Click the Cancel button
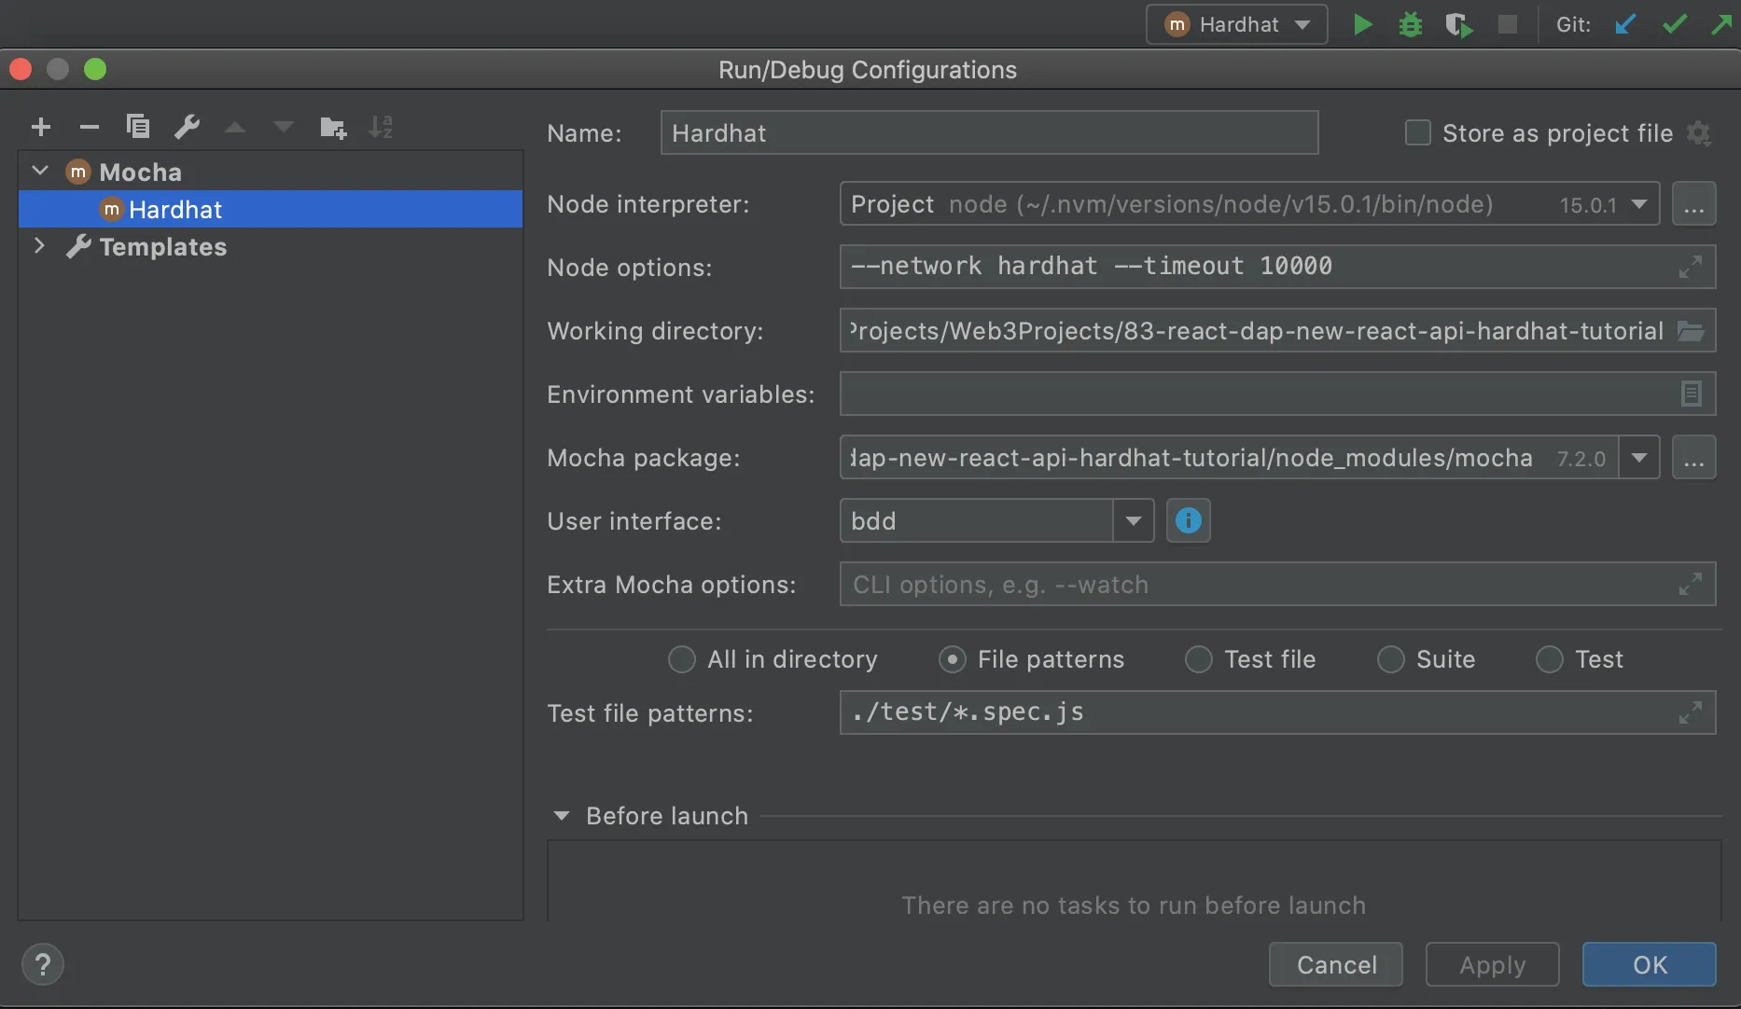This screenshot has width=1741, height=1009. [1336, 964]
